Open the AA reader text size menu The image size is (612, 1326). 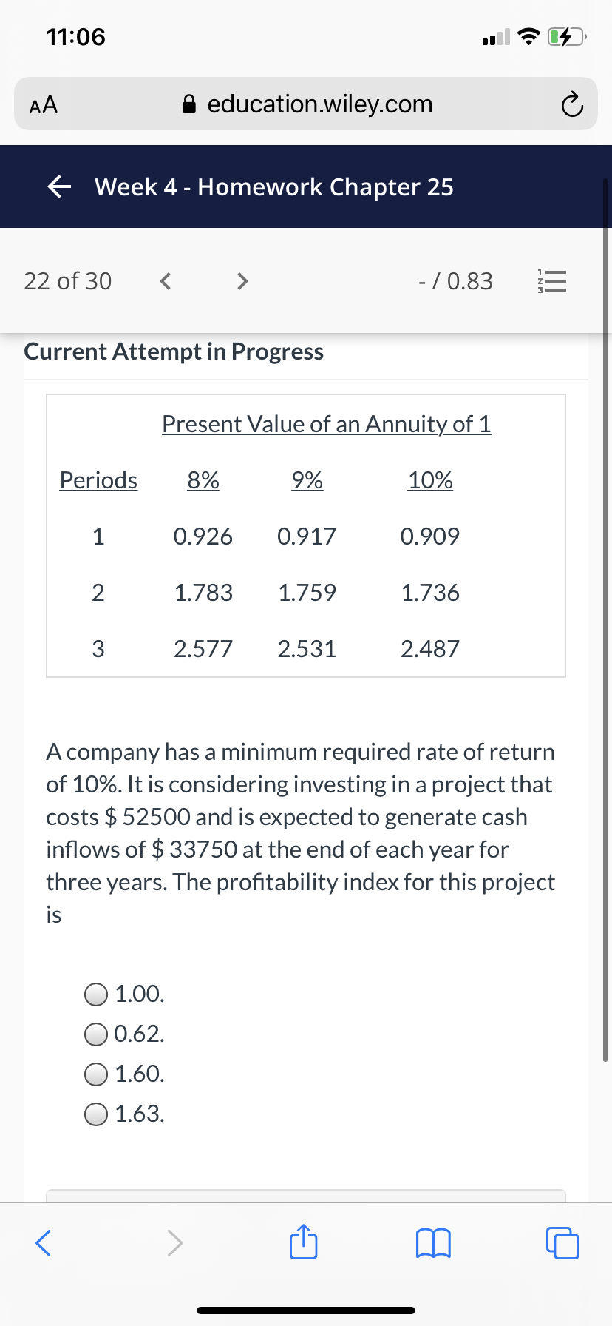(x=44, y=105)
